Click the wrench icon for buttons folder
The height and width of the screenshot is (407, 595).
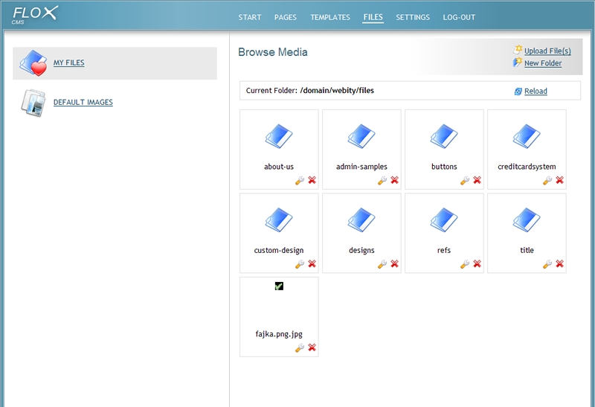(x=465, y=180)
